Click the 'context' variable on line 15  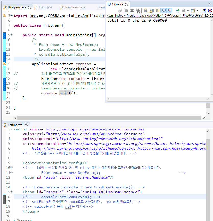click(83, 64)
